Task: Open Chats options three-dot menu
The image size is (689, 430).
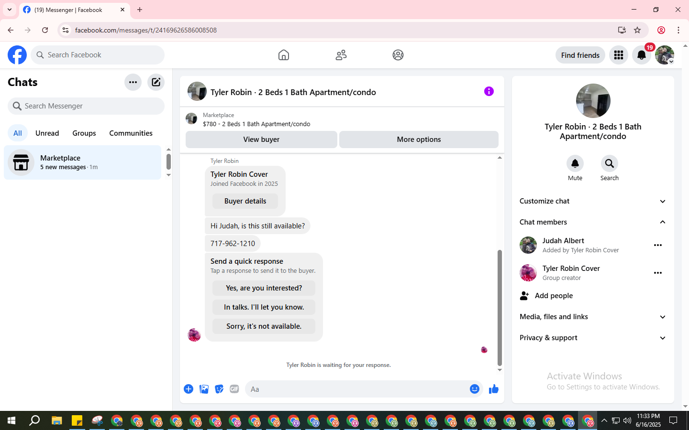Action: 133,82
